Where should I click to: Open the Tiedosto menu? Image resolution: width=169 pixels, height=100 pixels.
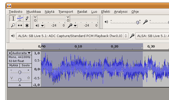(15, 11)
